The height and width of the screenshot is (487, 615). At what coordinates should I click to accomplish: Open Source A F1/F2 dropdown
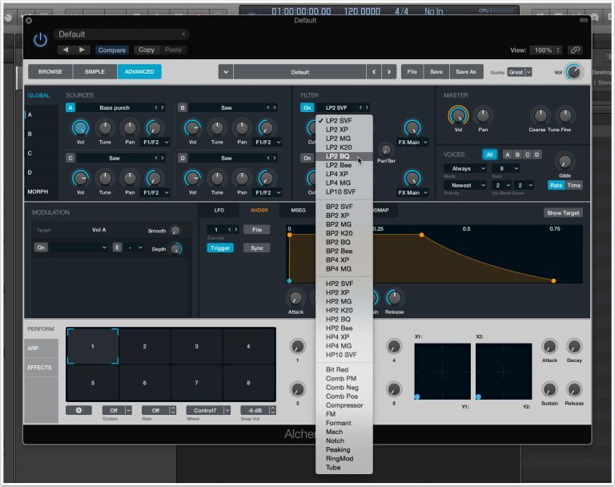click(155, 142)
